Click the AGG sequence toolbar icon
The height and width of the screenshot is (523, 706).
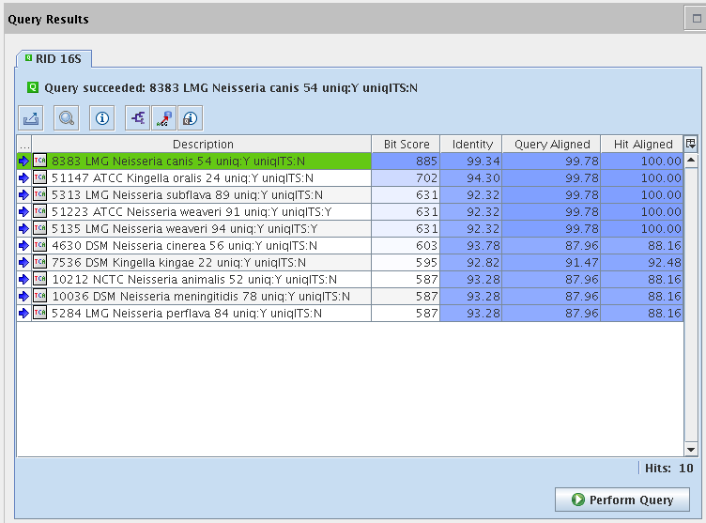[163, 118]
